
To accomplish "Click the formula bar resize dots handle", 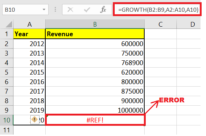I will click(x=55, y=10).
